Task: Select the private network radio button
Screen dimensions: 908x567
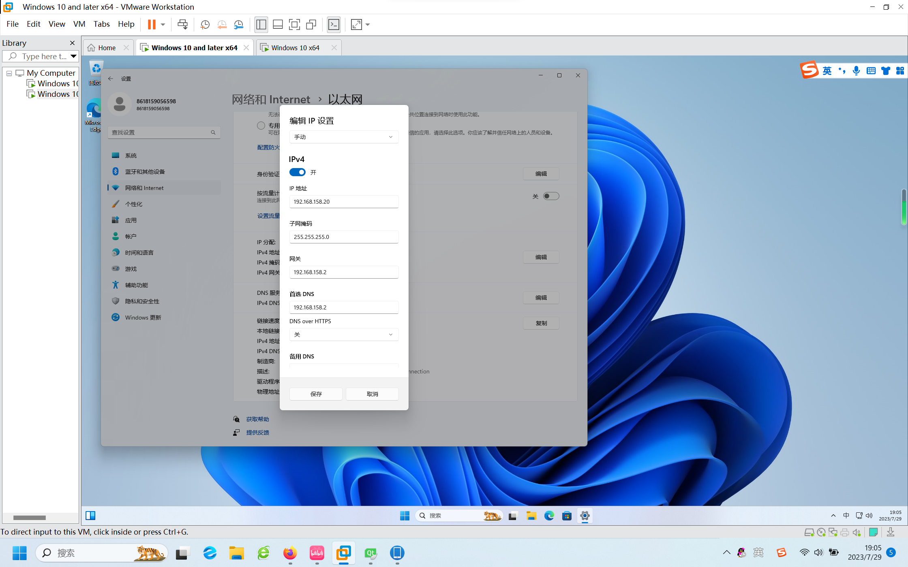Action: [261, 126]
